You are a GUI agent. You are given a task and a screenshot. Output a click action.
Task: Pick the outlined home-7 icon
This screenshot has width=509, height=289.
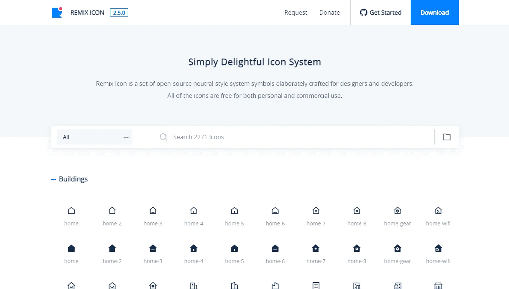pyautogui.click(x=316, y=210)
